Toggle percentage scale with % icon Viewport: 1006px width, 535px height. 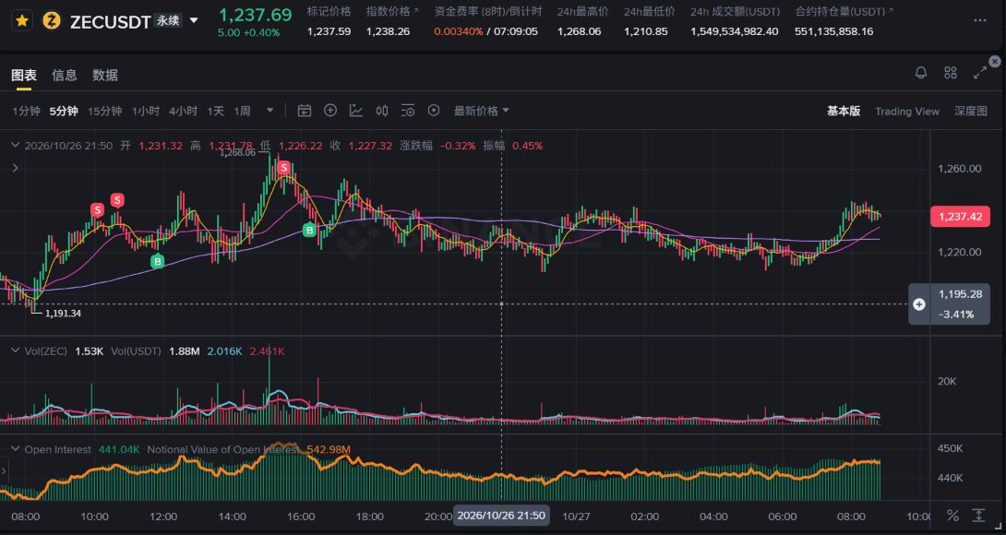coord(952,515)
